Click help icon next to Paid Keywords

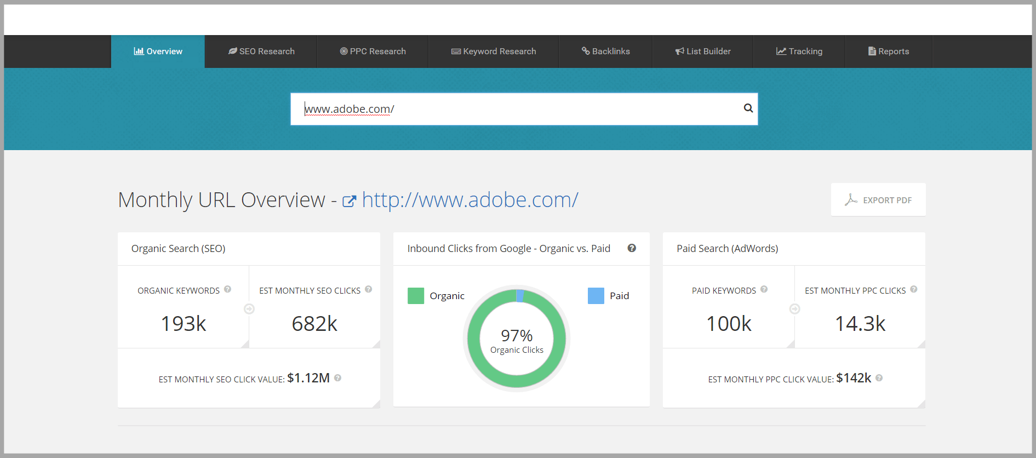(764, 289)
